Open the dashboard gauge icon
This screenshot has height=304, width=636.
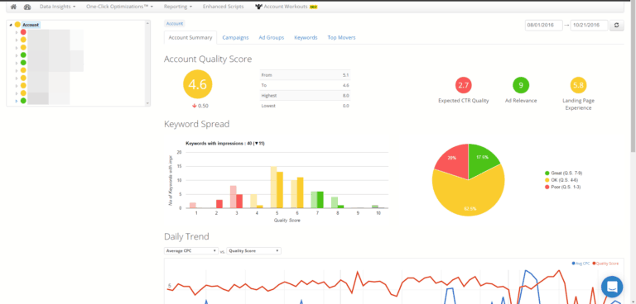click(27, 7)
